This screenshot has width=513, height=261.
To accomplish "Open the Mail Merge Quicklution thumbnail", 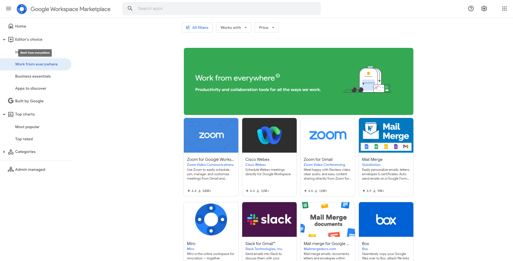I will pyautogui.click(x=386, y=135).
